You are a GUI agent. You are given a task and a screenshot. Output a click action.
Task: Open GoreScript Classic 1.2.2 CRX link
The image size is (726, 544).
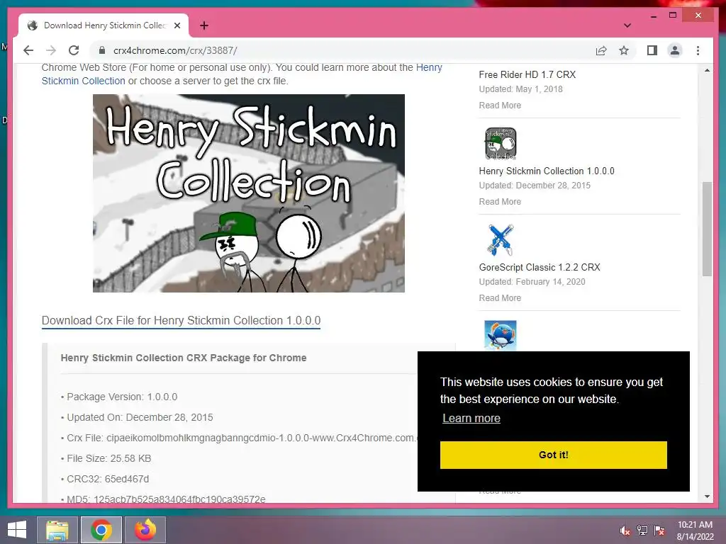(x=540, y=267)
